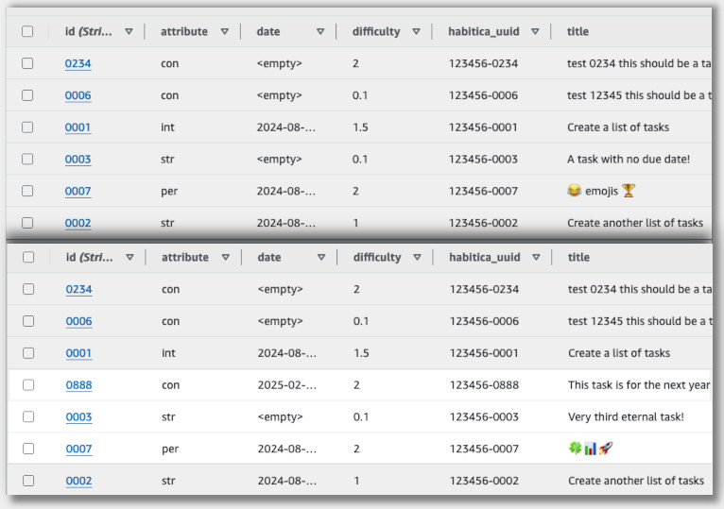This screenshot has width=724, height=509.
Task: Follow the 0002 id link in bottom table
Action: point(79,481)
